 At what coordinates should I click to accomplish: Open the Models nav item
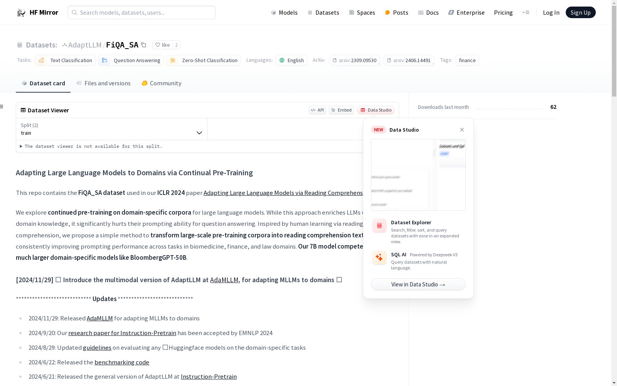[284, 12]
